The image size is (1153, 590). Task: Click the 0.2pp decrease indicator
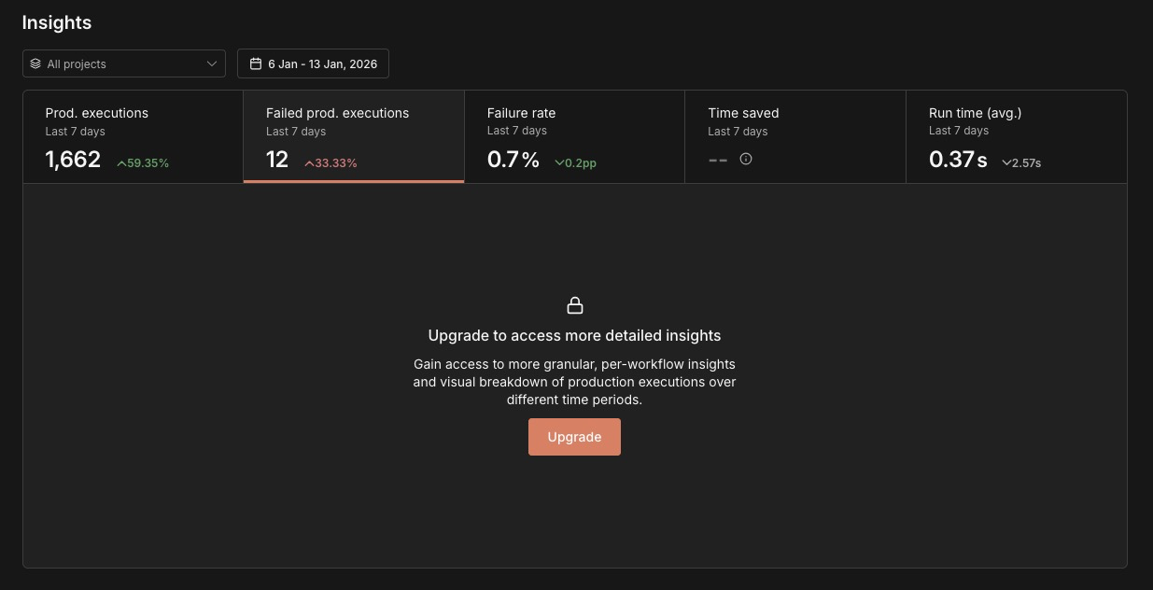[x=575, y=162]
